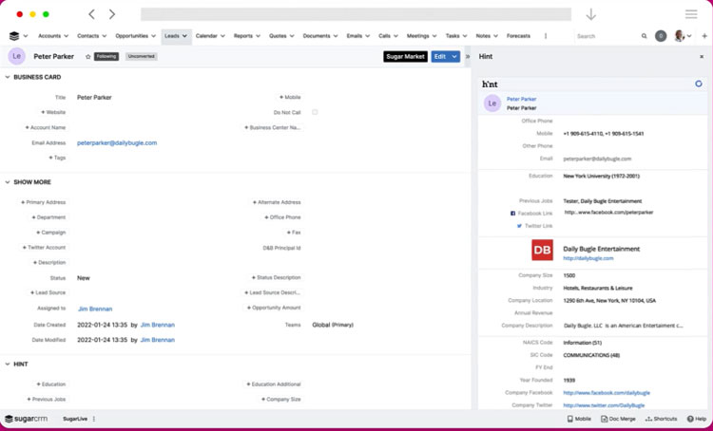Screen dimensions: 713x431
Task: Collapse the Business Card section
Action: click(x=8, y=77)
